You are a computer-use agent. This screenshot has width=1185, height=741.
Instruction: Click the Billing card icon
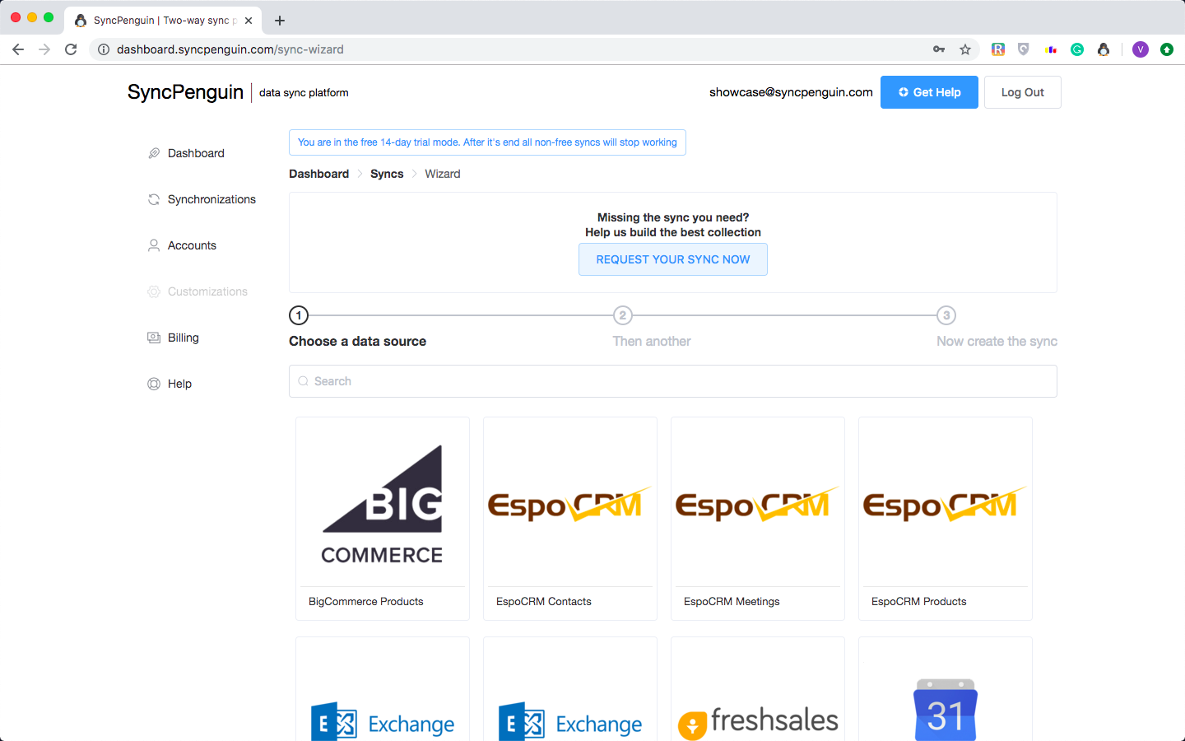click(154, 338)
